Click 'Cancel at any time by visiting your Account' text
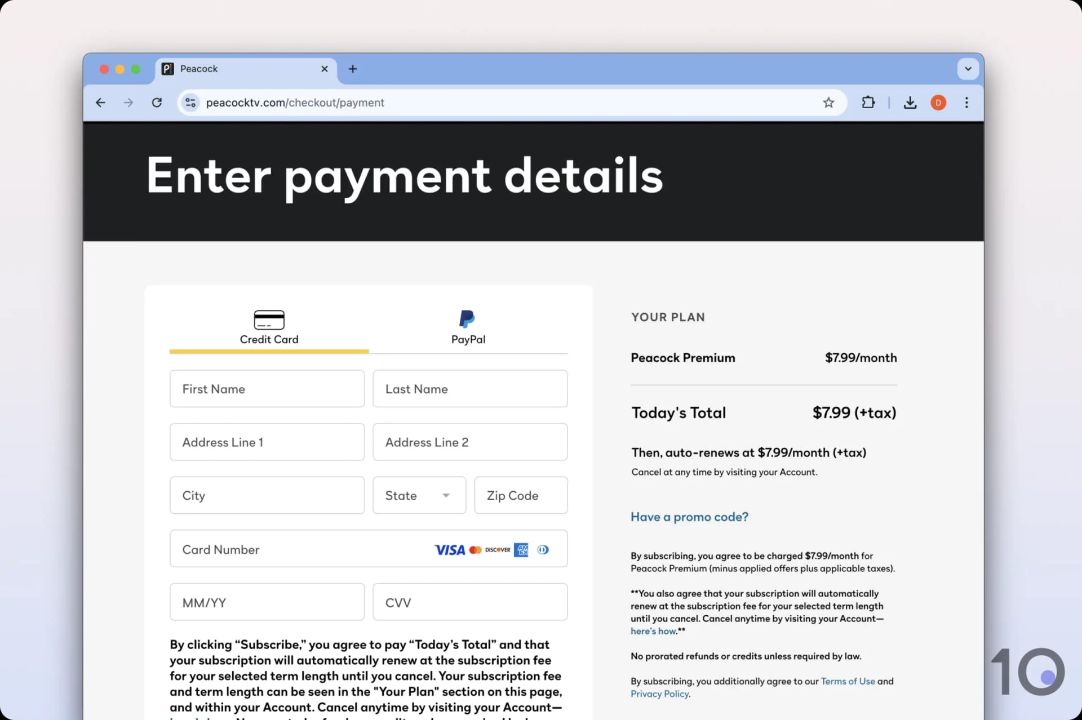The image size is (1082, 720). [724, 472]
